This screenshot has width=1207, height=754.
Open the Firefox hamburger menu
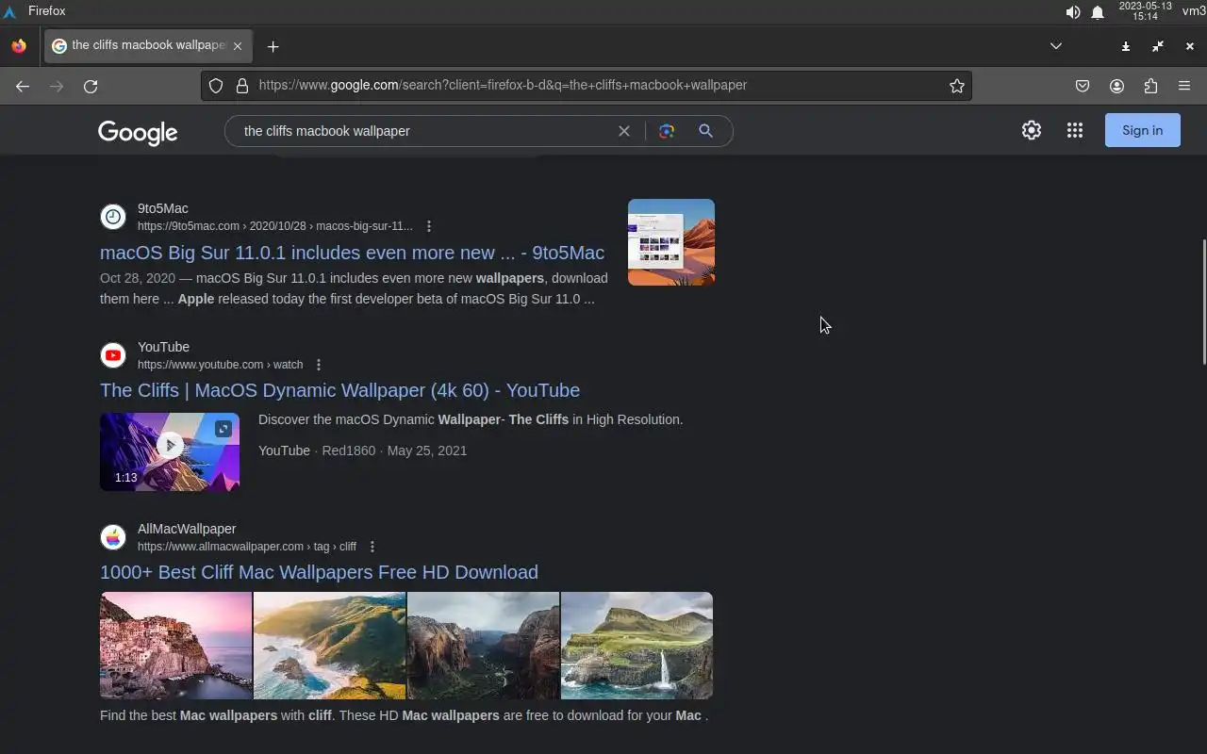pyautogui.click(x=1184, y=86)
